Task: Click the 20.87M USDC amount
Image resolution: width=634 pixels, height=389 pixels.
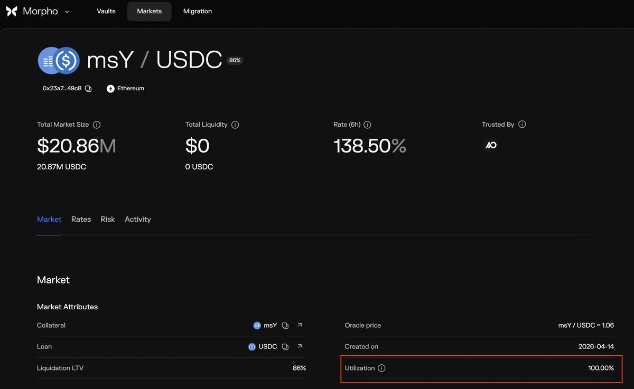Action: (x=62, y=167)
